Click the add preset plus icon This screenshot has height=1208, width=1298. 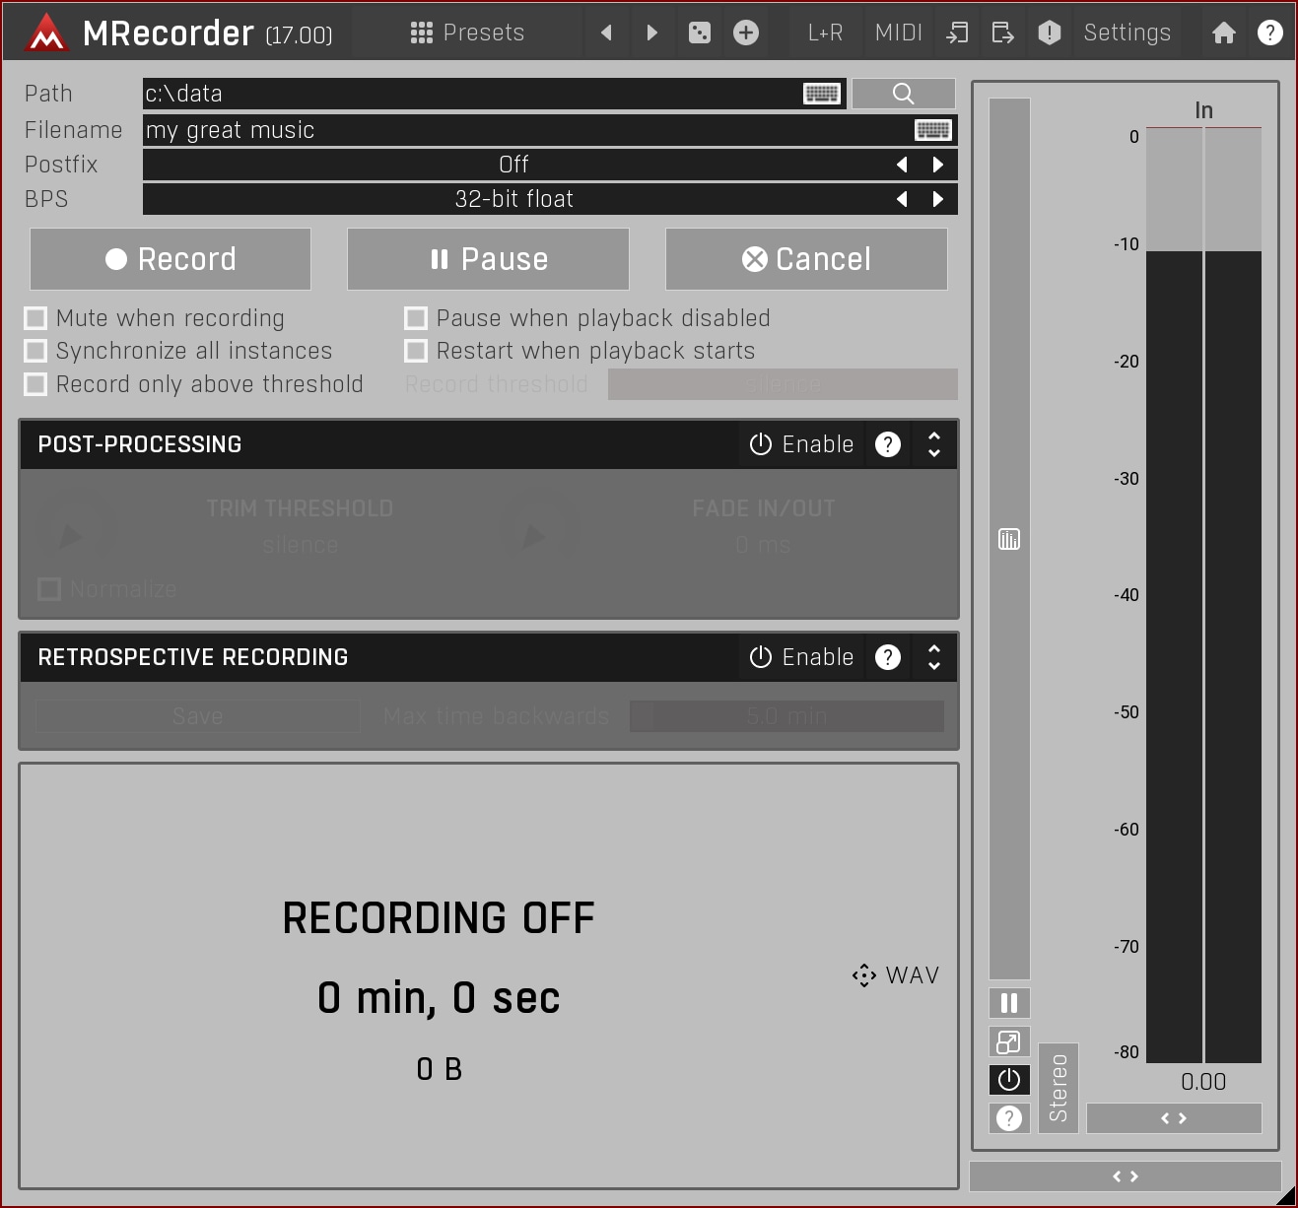[746, 33]
